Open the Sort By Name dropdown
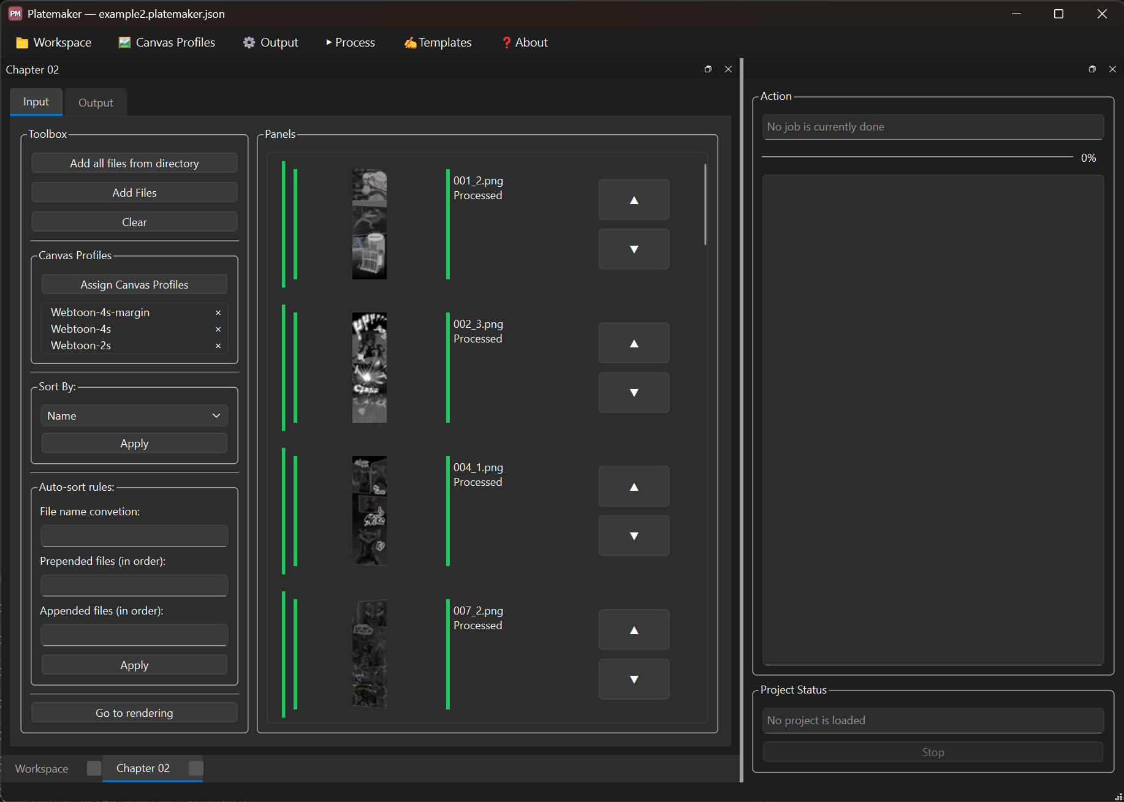Image resolution: width=1124 pixels, height=802 pixels. [x=134, y=415]
